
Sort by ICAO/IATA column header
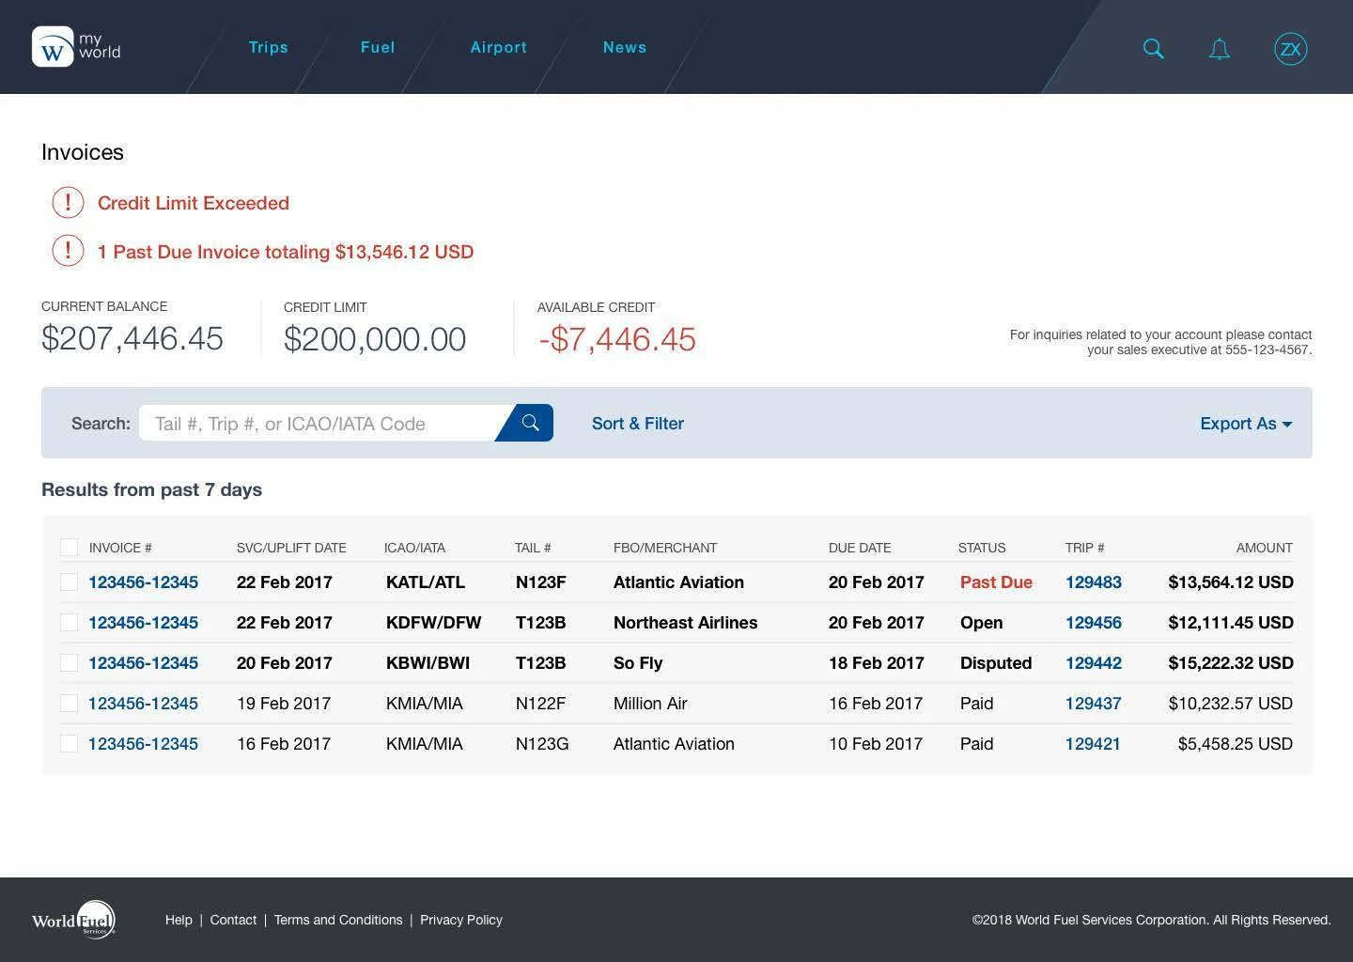(x=414, y=548)
